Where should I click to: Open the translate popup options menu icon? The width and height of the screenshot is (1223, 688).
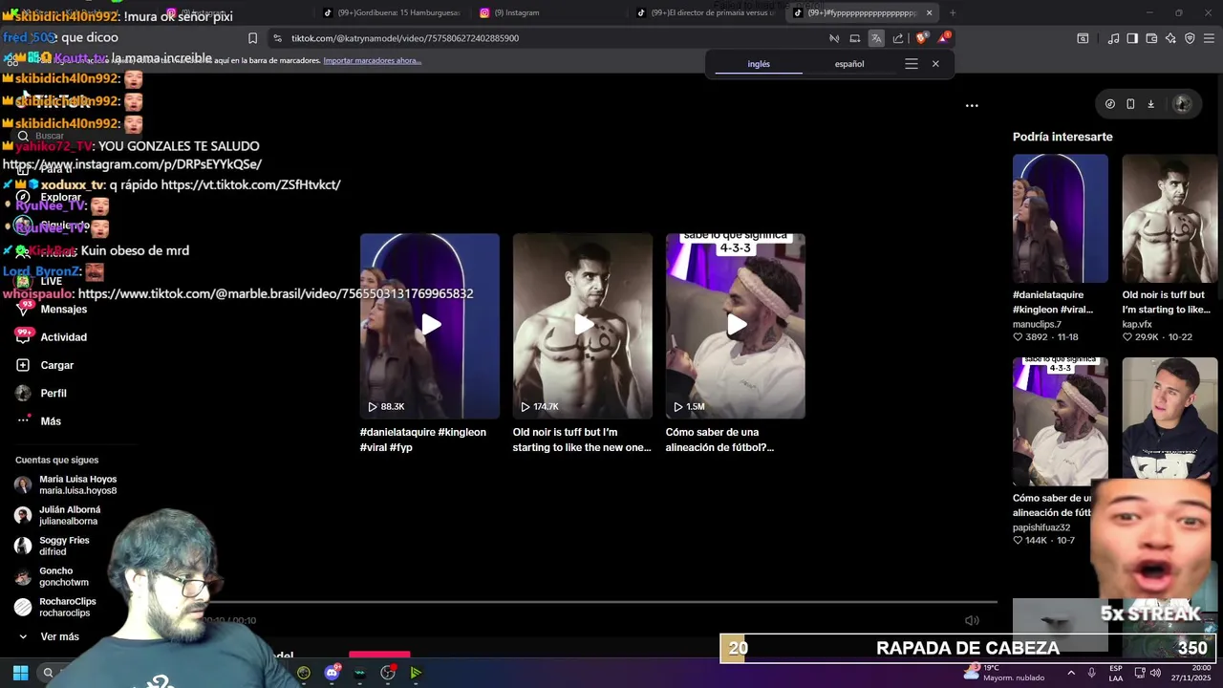pyautogui.click(x=912, y=64)
